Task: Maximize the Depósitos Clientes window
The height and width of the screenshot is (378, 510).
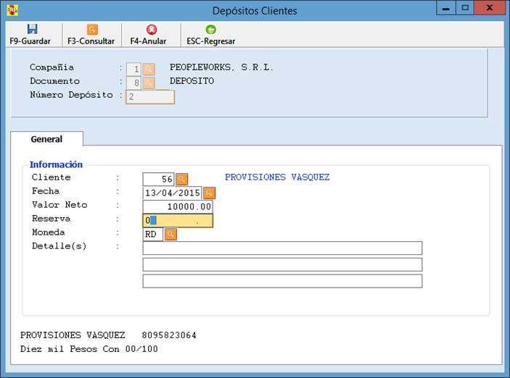Action: click(465, 8)
